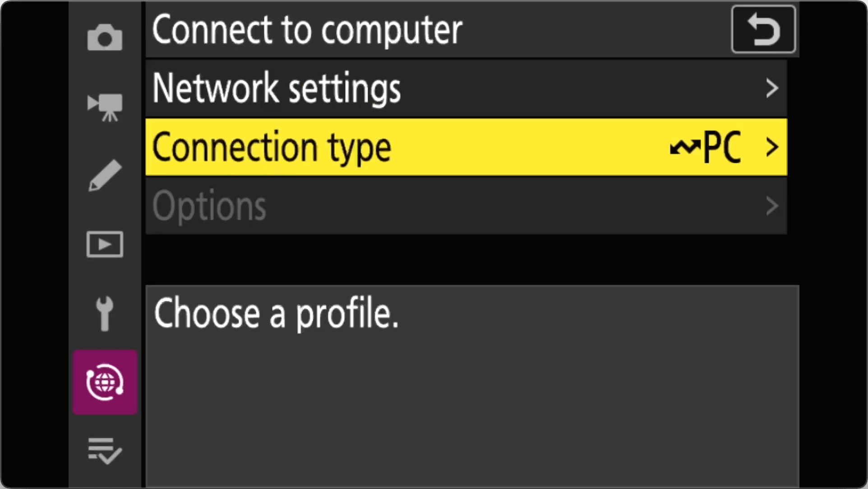Open the Photo Shooting menu camera icon
This screenshot has width=868, height=489.
tap(105, 37)
